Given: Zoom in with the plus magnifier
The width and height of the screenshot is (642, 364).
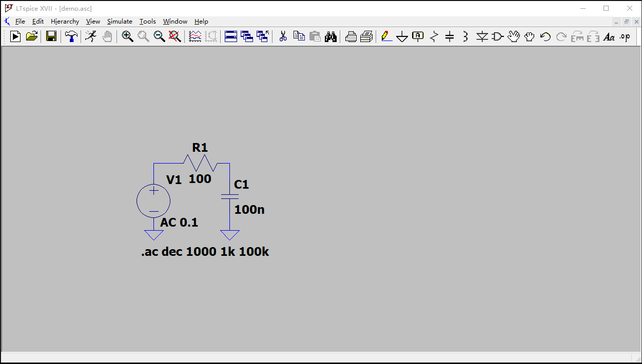Looking at the screenshot, I should pyautogui.click(x=127, y=36).
